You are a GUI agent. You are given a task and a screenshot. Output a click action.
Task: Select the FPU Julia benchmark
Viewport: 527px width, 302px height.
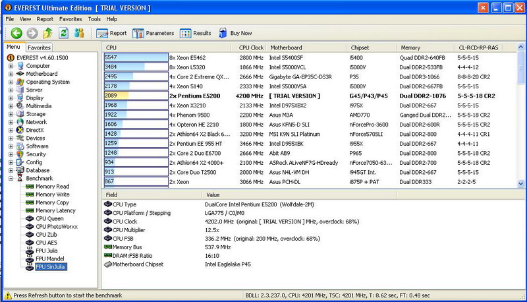tap(46, 251)
